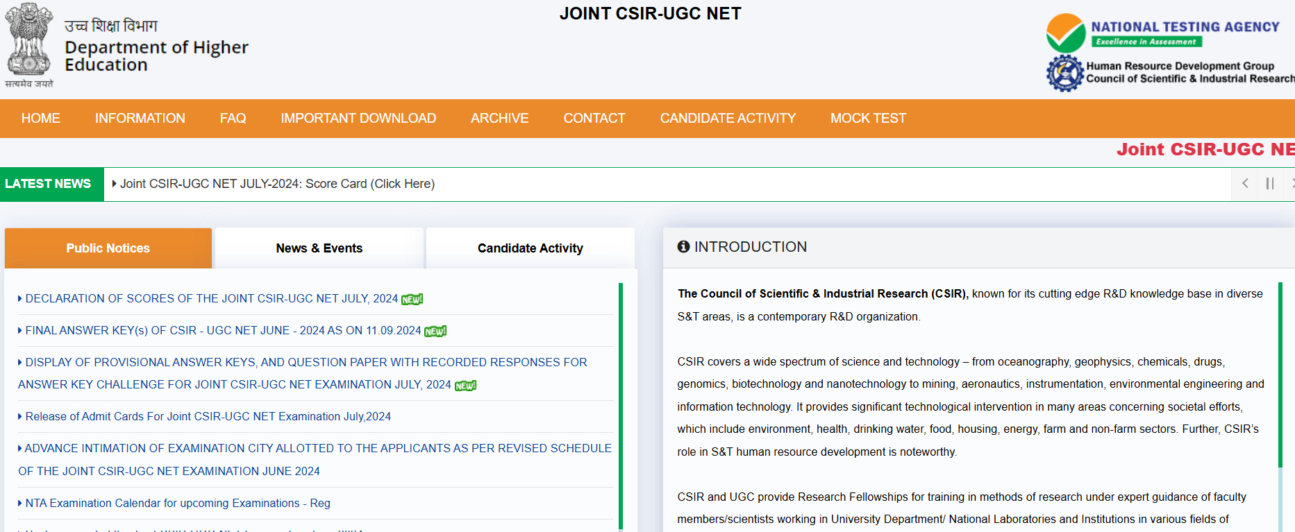Open Final Answer Keys June 2024 notice
Image resolution: width=1295 pixels, height=532 pixels.
coord(223,331)
